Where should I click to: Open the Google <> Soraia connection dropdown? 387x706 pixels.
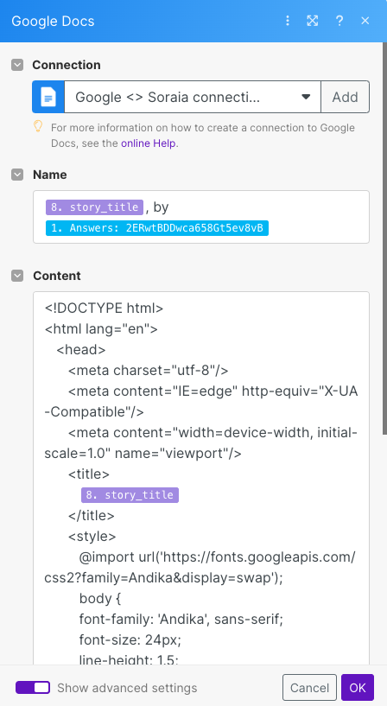pos(193,97)
